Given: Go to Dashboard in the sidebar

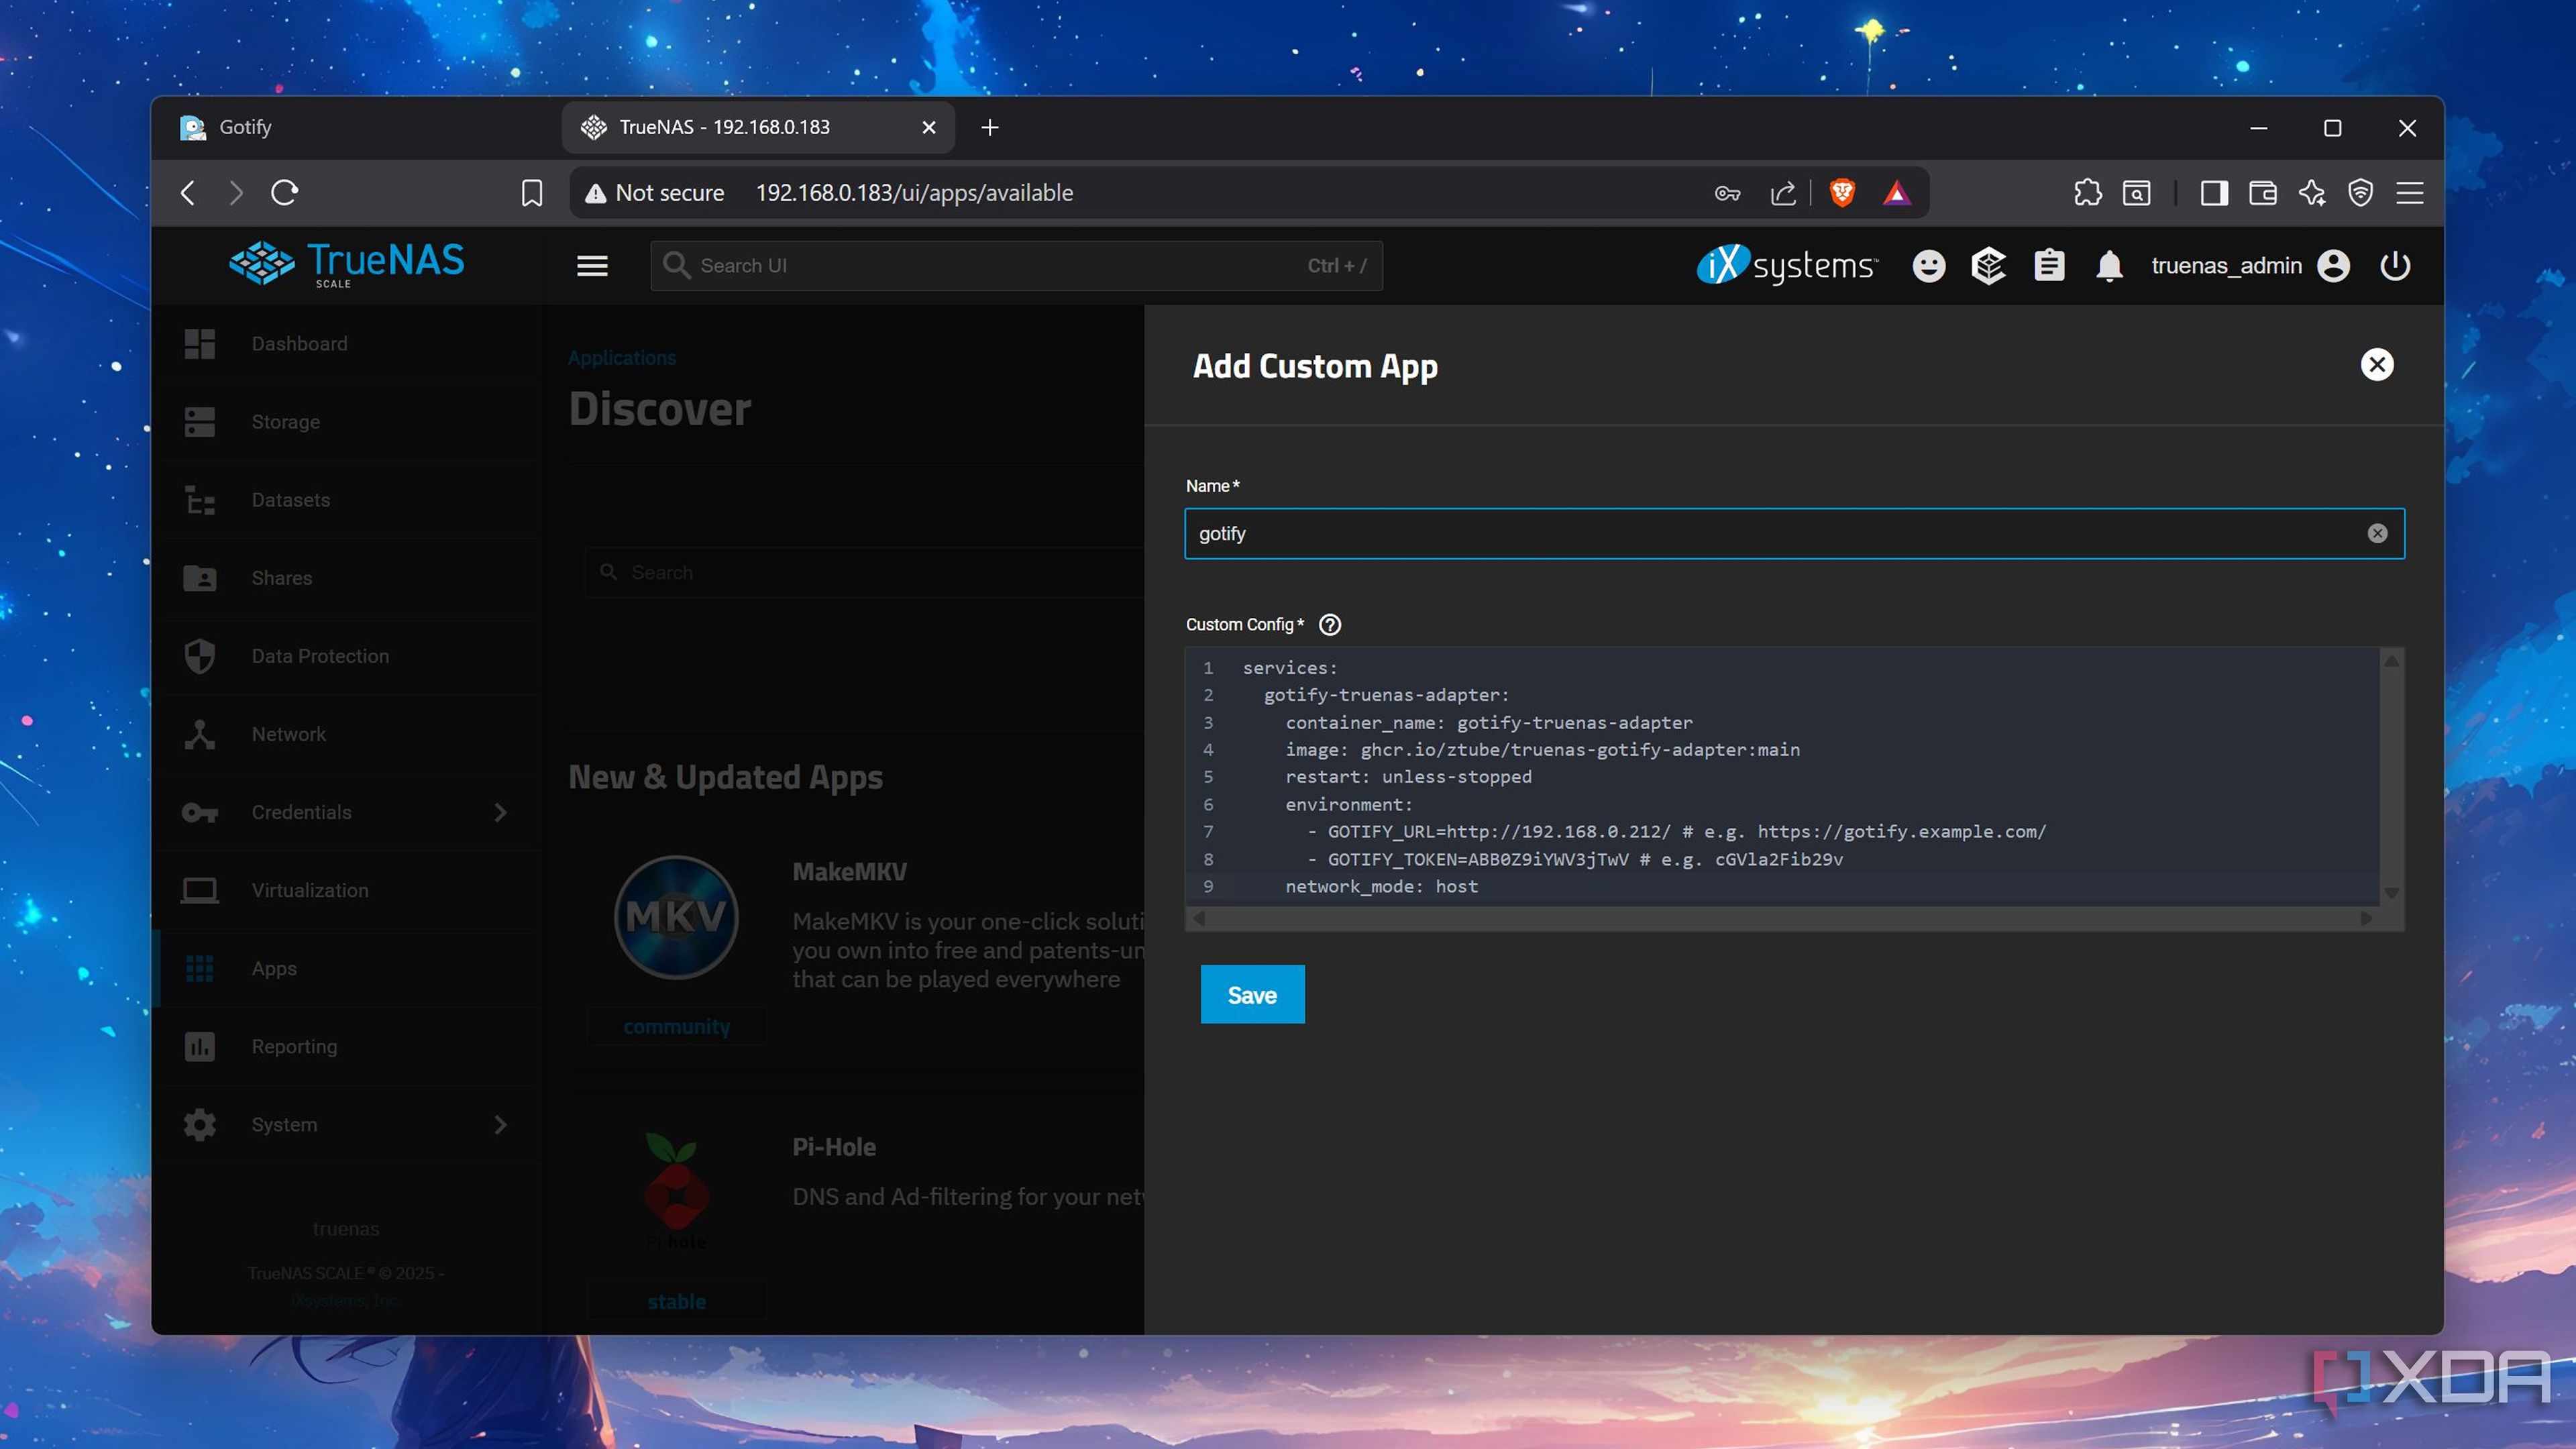Looking at the screenshot, I should (x=346, y=343).
